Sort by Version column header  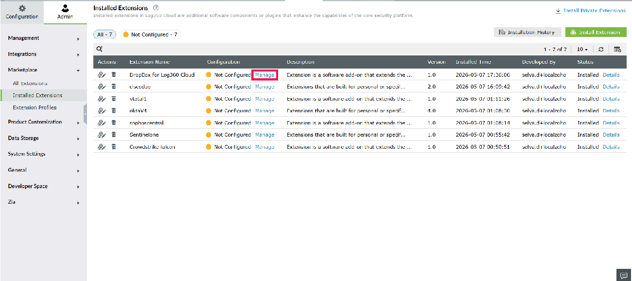pos(436,62)
